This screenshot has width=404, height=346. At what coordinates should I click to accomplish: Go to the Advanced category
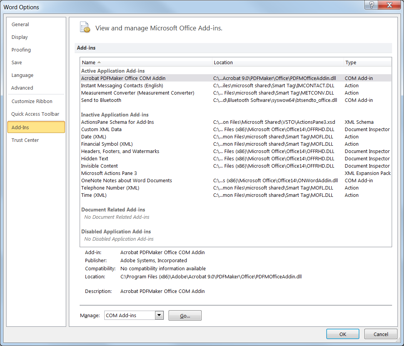pyautogui.click(x=36, y=88)
